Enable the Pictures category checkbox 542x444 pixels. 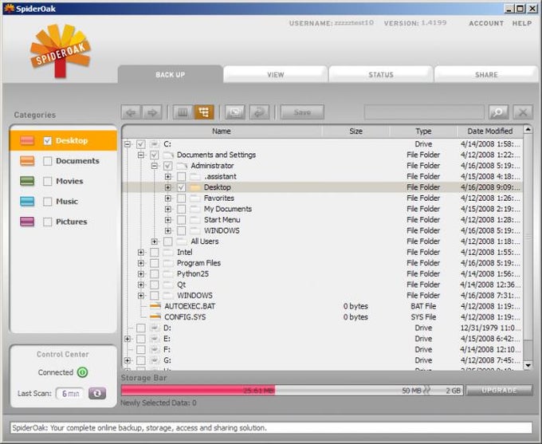[x=47, y=222]
